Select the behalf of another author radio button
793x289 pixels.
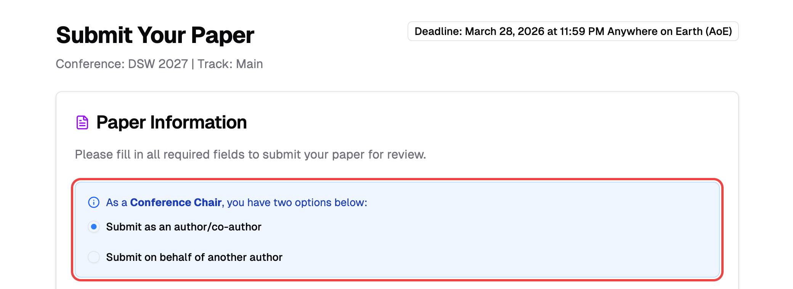coord(94,257)
